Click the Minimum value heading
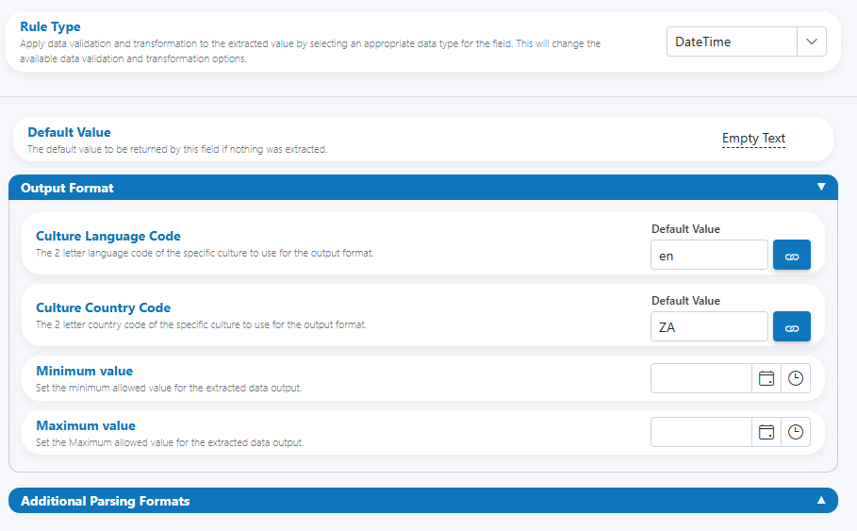Screen dimensions: 857x531 tap(84, 371)
